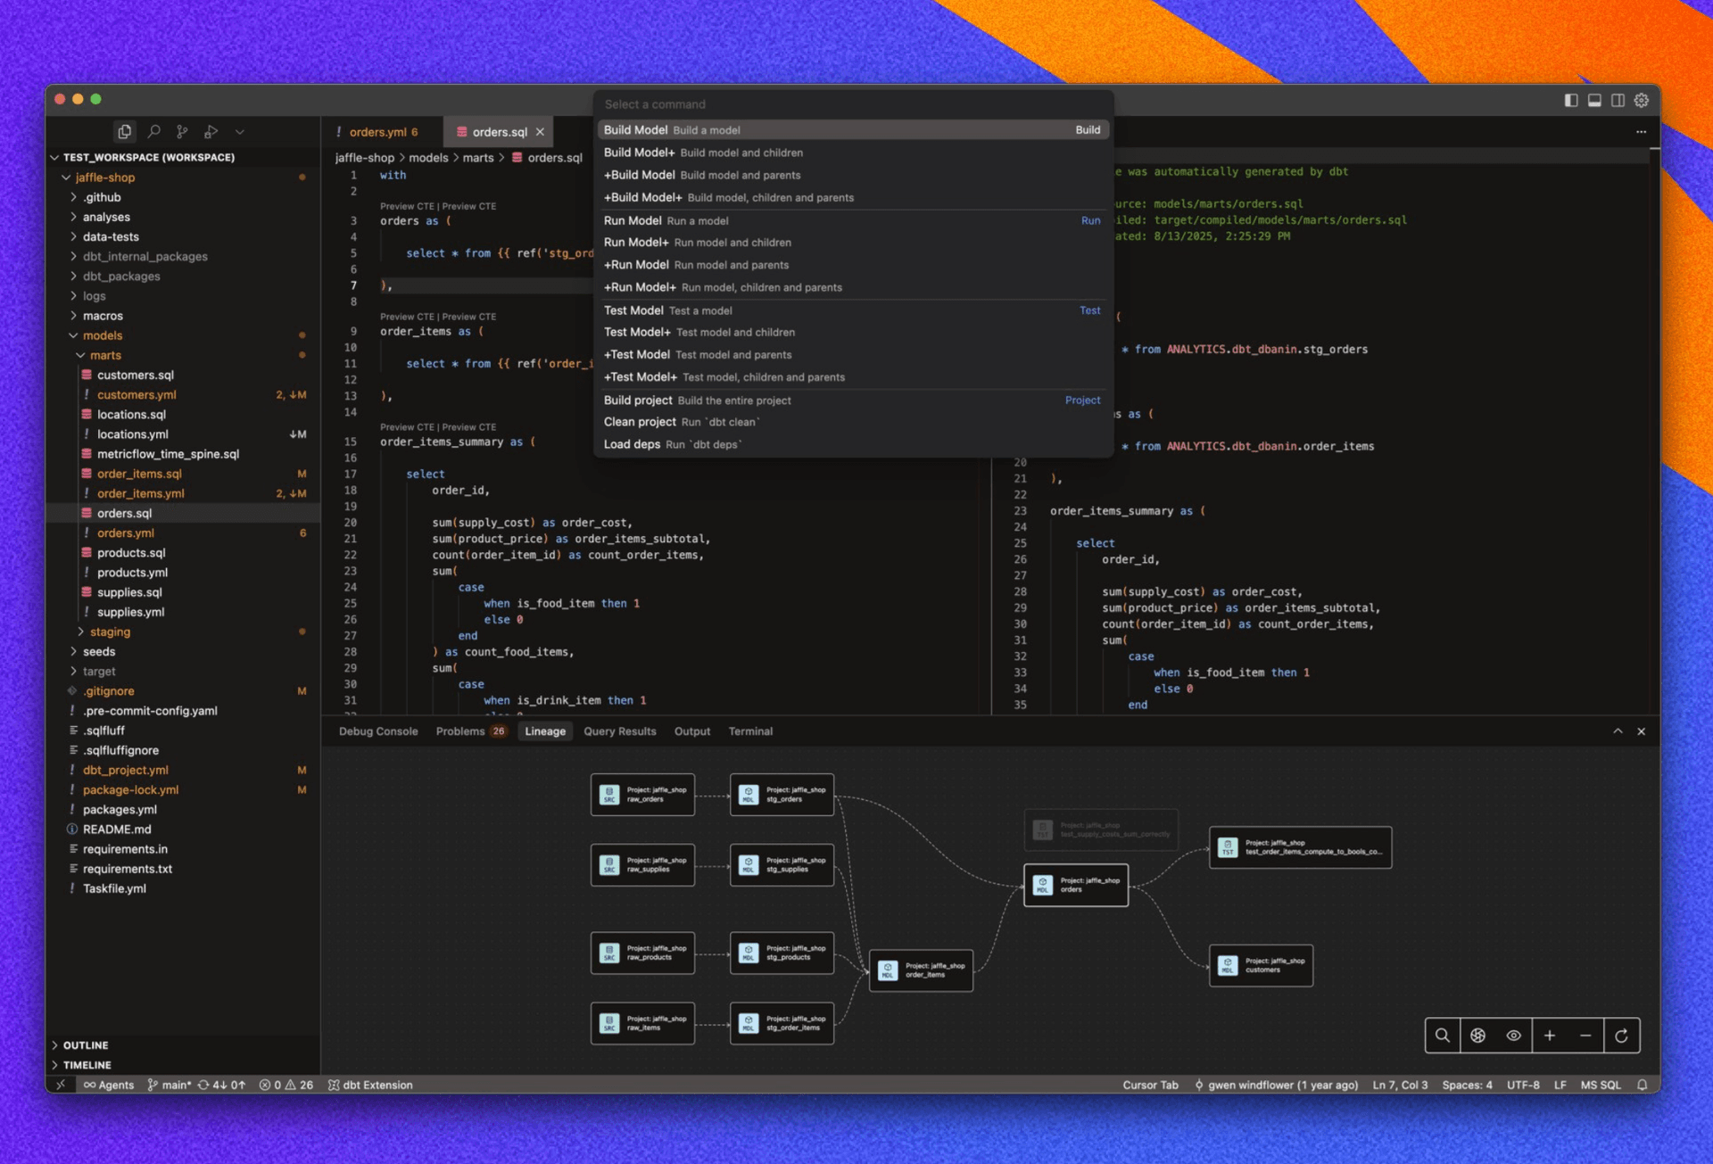
Task: Click the dbt Extension status bar icon
Action: coord(369,1085)
